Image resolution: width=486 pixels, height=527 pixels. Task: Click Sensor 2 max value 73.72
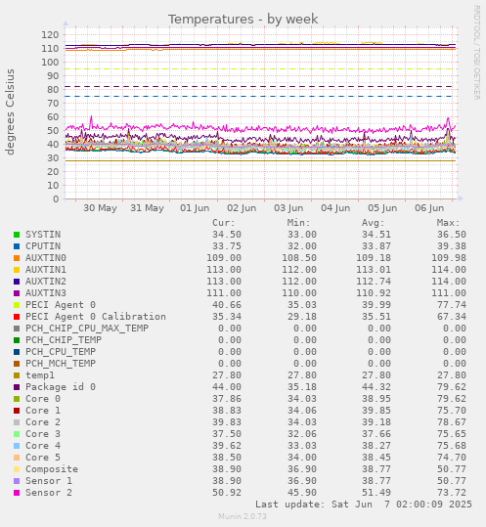pyautogui.click(x=452, y=493)
